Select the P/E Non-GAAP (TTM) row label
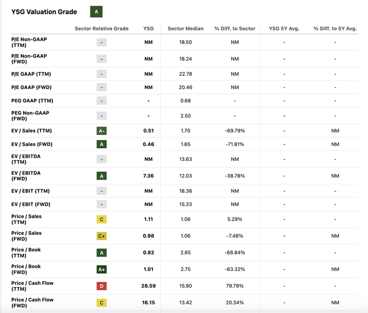 (x=29, y=42)
